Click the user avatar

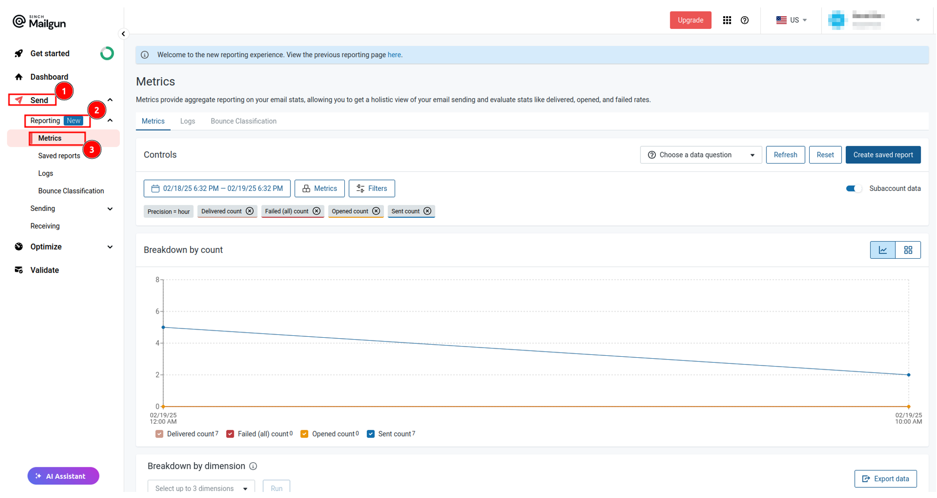point(837,20)
